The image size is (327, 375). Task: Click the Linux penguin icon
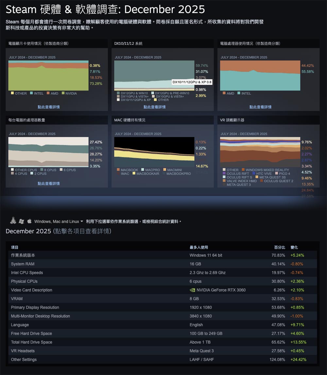[x=13, y=221]
